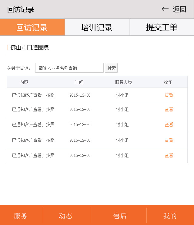Viewport: 194px width, 225px height.
Task: Open the 培训记录 tab
Action: click(97, 27)
